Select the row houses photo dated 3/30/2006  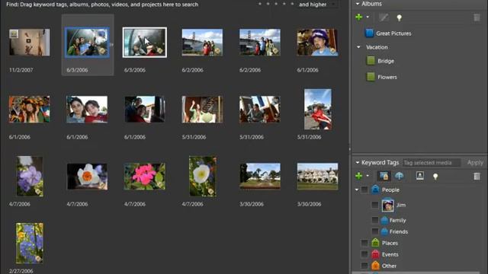[x=317, y=176]
